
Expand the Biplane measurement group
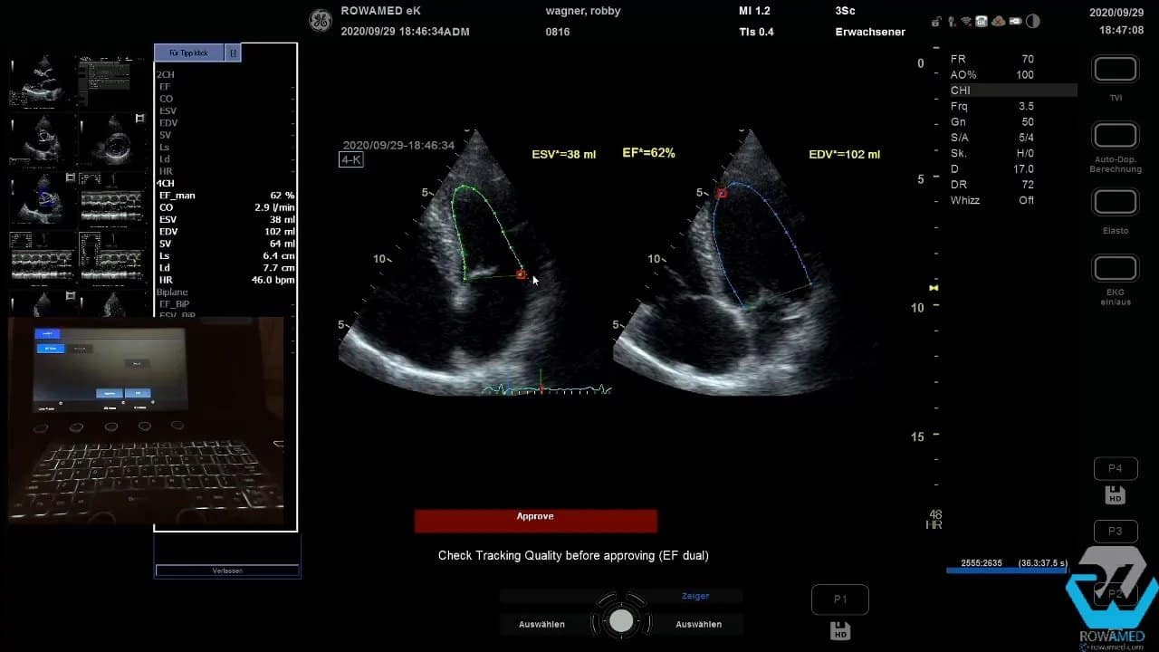point(172,292)
